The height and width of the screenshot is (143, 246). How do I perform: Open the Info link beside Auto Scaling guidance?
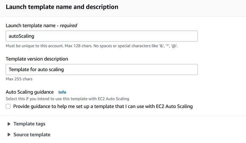[x=62, y=92]
